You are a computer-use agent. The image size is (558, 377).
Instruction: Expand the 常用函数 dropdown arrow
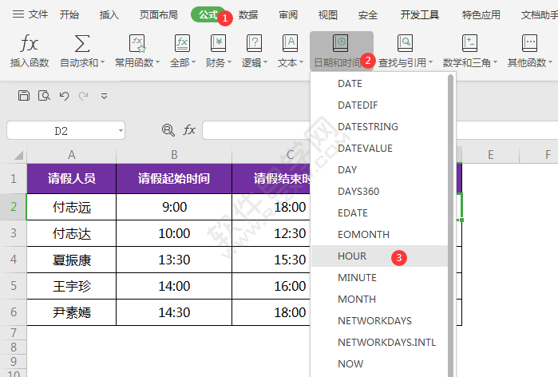157,62
